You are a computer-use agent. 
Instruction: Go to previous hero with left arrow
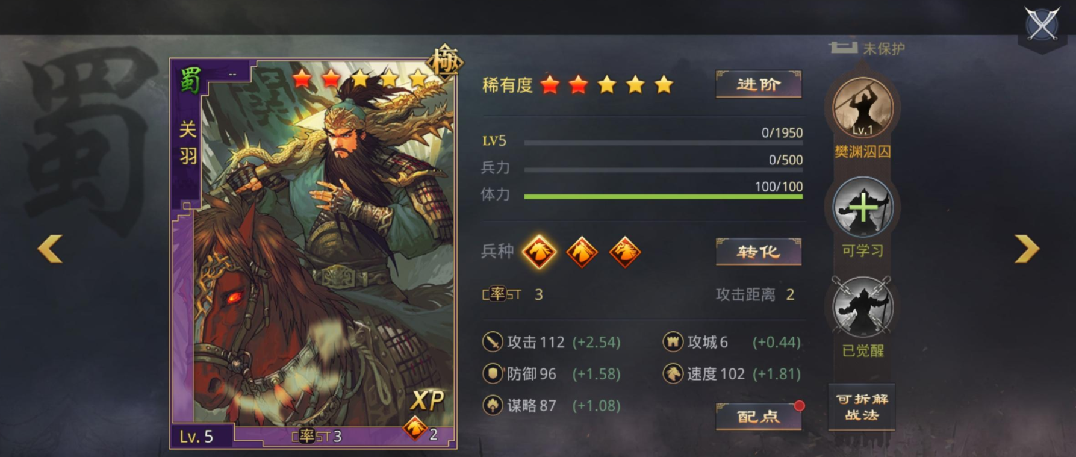[50, 249]
